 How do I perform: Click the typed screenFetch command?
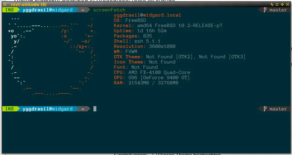(x=109, y=10)
